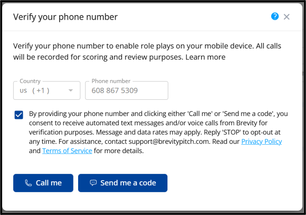Click the Verify your phone number title

coord(65,17)
